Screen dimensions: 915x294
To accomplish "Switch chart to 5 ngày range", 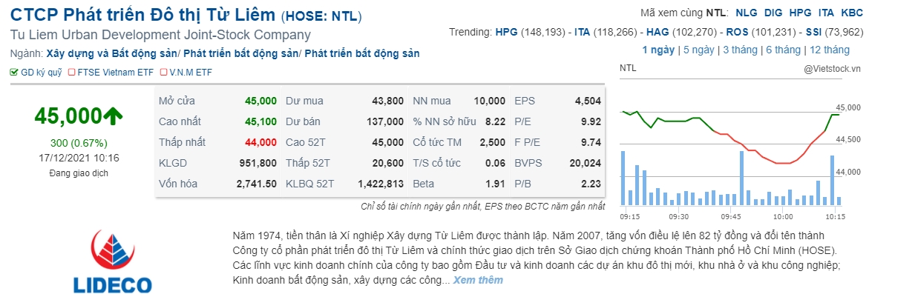I will [698, 50].
